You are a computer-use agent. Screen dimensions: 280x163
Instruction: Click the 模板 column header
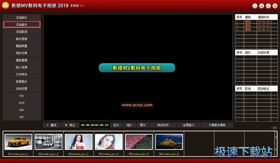click(250, 17)
